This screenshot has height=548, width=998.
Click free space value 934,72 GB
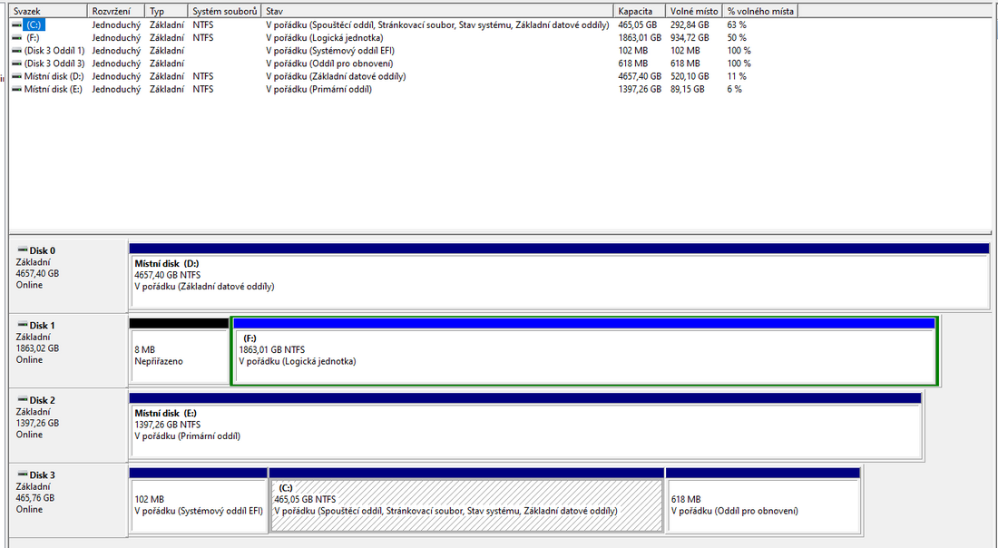pyautogui.click(x=690, y=37)
